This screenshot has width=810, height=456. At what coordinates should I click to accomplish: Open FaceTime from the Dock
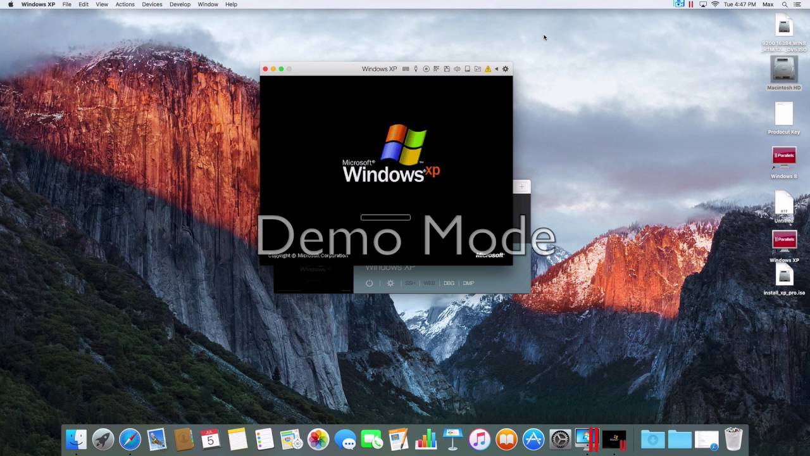click(372, 439)
